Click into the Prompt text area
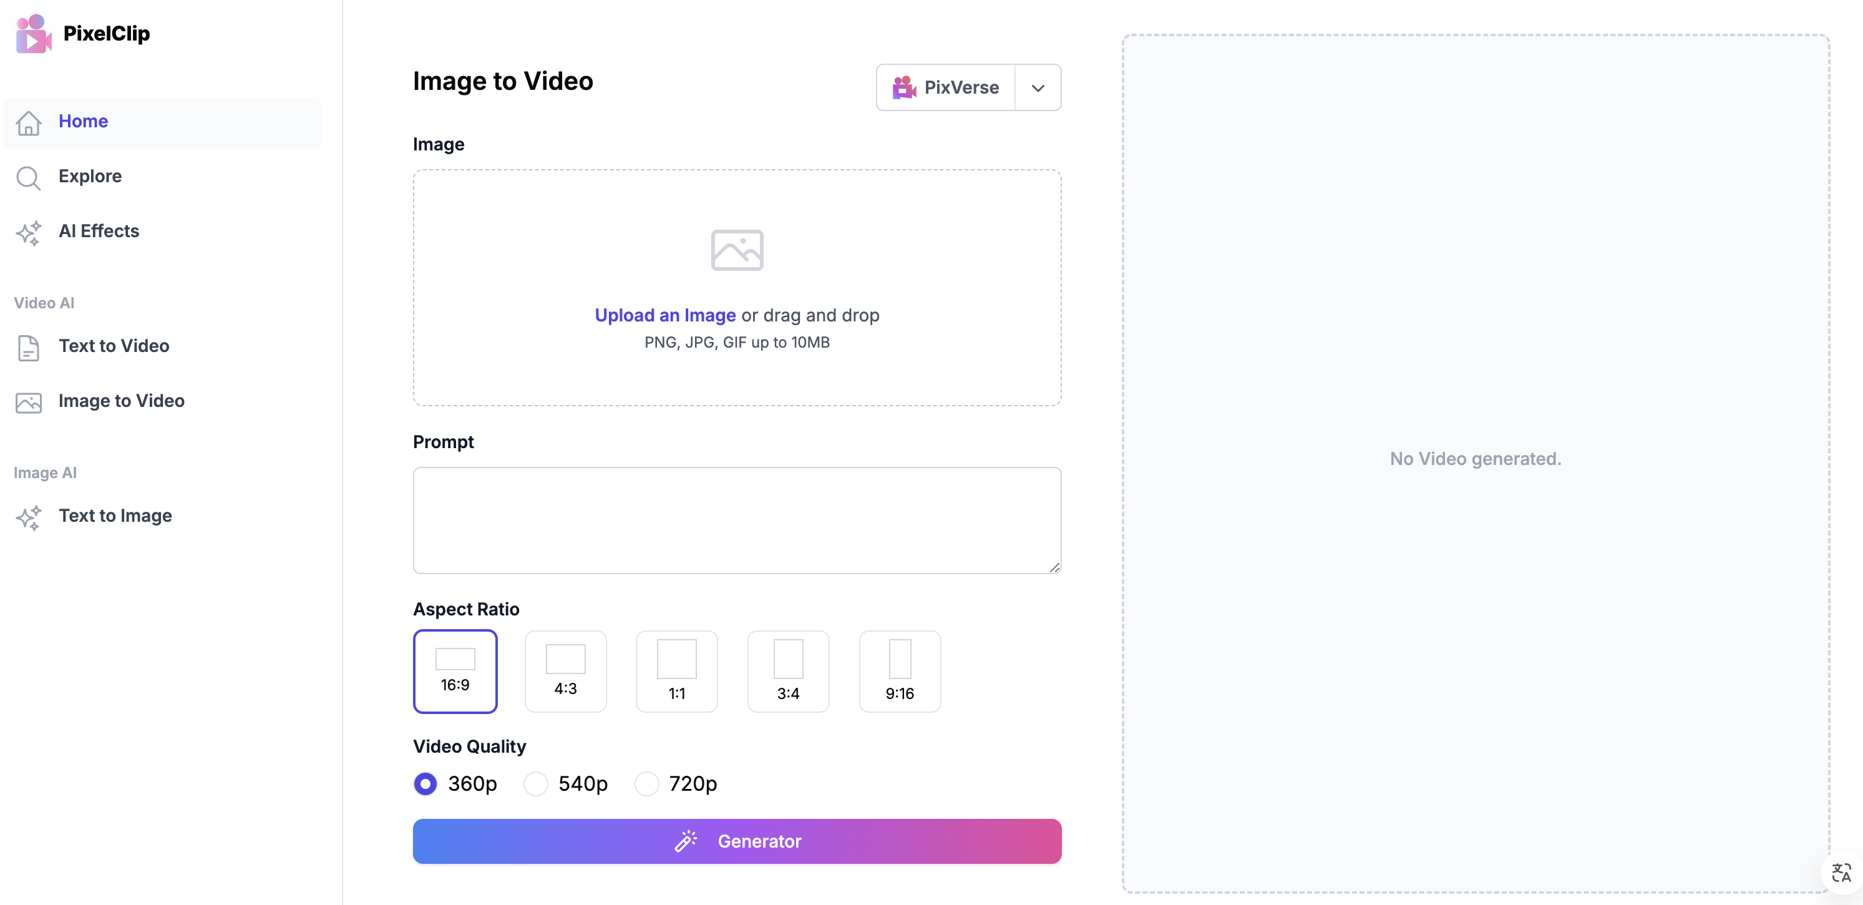1863x905 pixels. coord(736,520)
